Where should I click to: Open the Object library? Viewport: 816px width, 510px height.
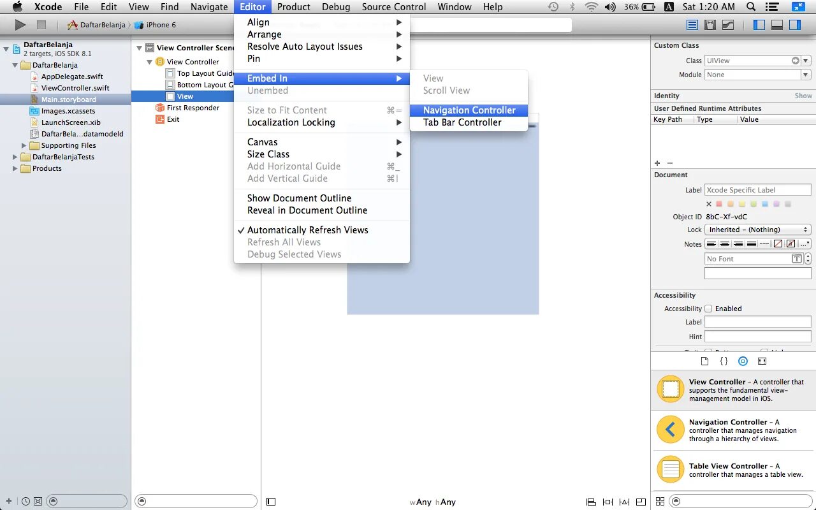point(743,361)
